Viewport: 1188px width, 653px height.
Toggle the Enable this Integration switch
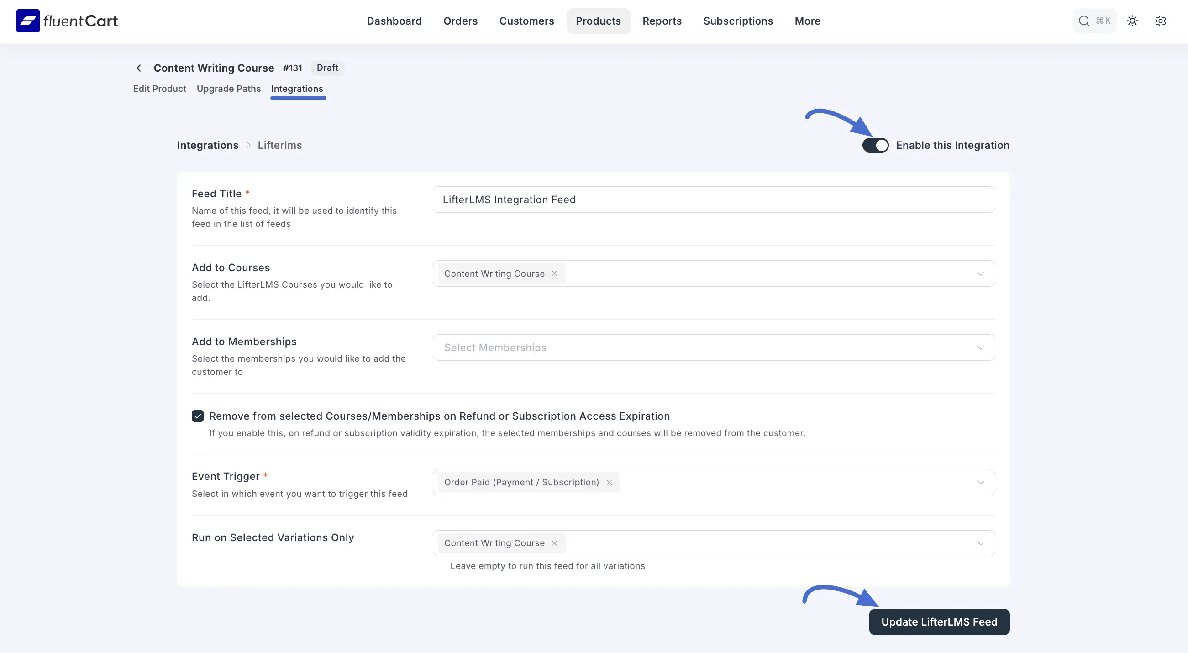tap(875, 145)
